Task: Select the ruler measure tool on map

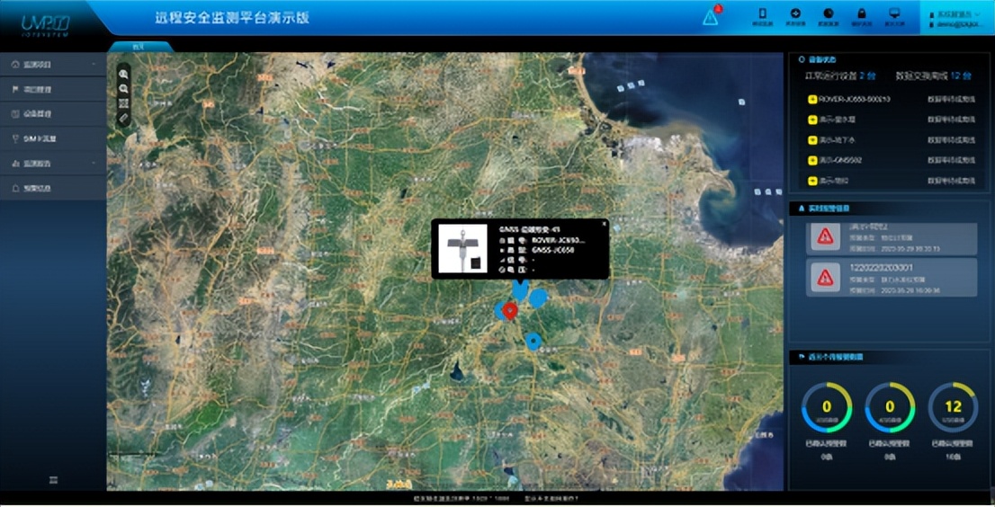Action: pyautogui.click(x=123, y=118)
